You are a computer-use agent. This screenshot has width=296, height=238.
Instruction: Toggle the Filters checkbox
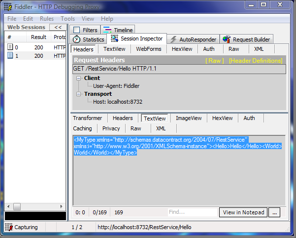click(76, 30)
